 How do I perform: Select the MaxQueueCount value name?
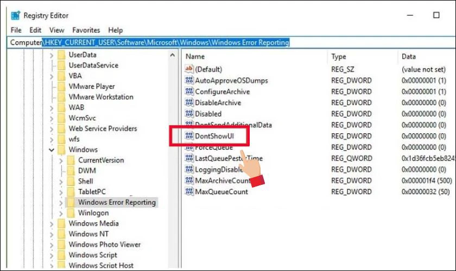click(221, 192)
